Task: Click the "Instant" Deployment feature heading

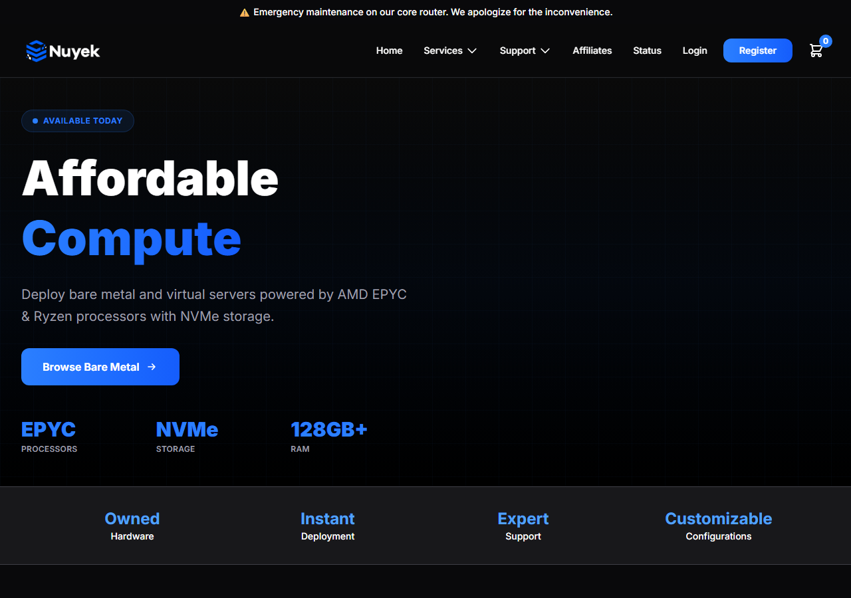Action: [328, 518]
